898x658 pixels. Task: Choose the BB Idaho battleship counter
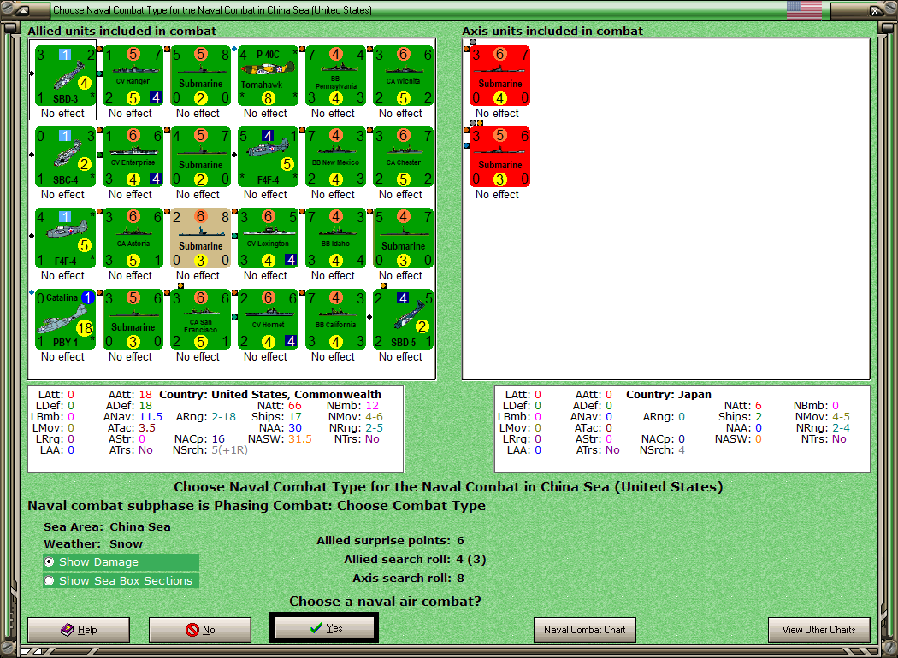[335, 238]
